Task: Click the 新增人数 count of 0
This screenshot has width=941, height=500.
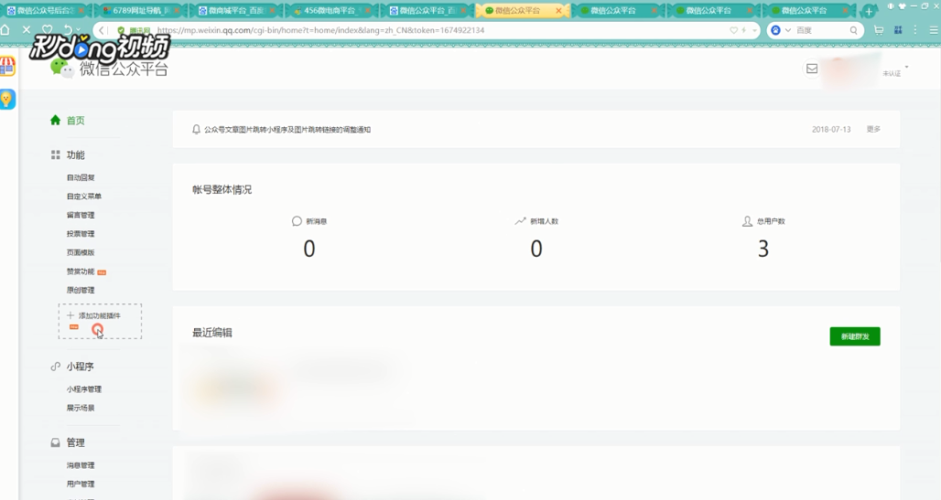Action: [536, 249]
